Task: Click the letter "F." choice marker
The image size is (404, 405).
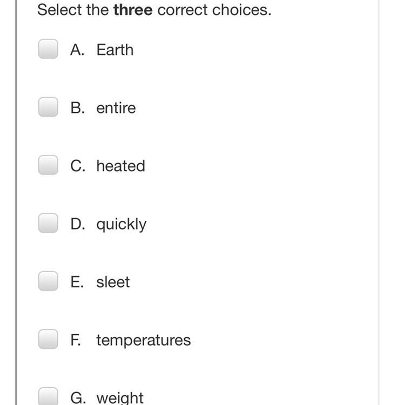Action: [77, 340]
